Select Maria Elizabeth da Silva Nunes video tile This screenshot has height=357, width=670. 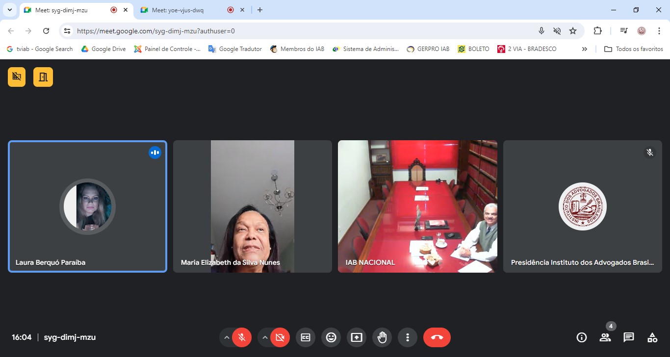pyautogui.click(x=252, y=206)
